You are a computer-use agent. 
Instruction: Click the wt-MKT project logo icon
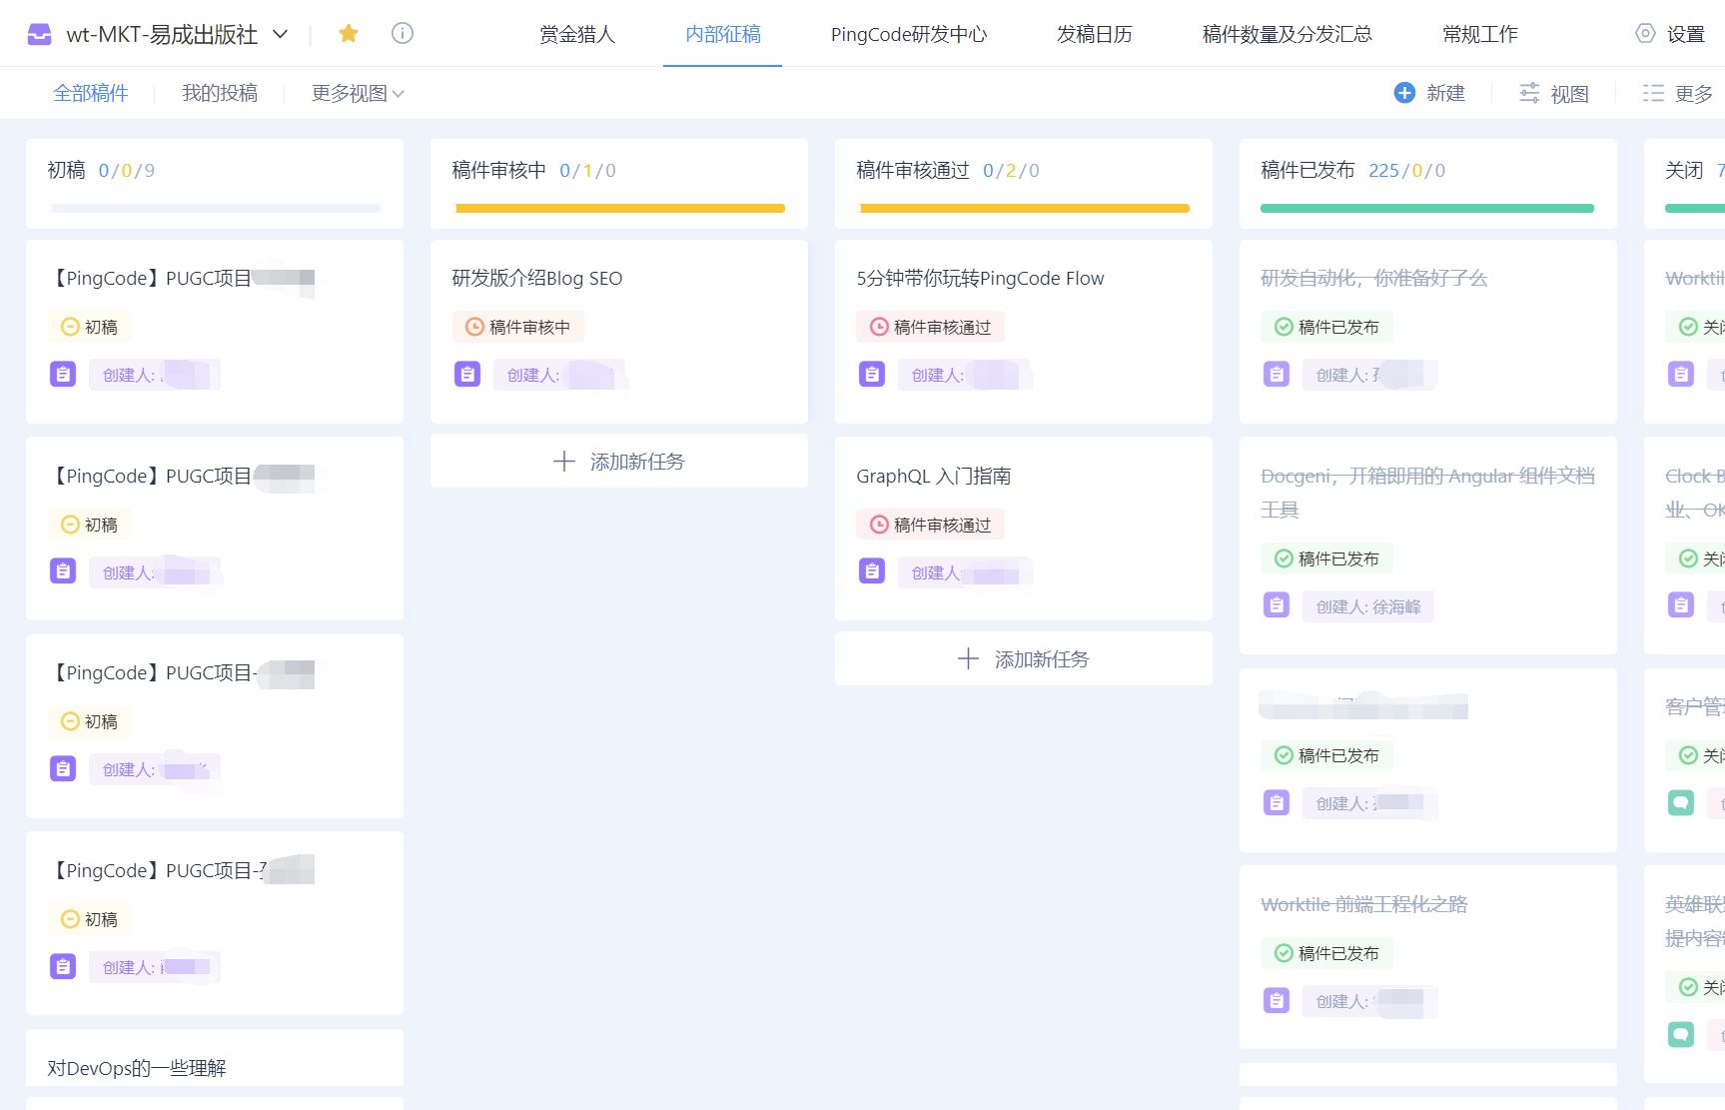point(39,34)
